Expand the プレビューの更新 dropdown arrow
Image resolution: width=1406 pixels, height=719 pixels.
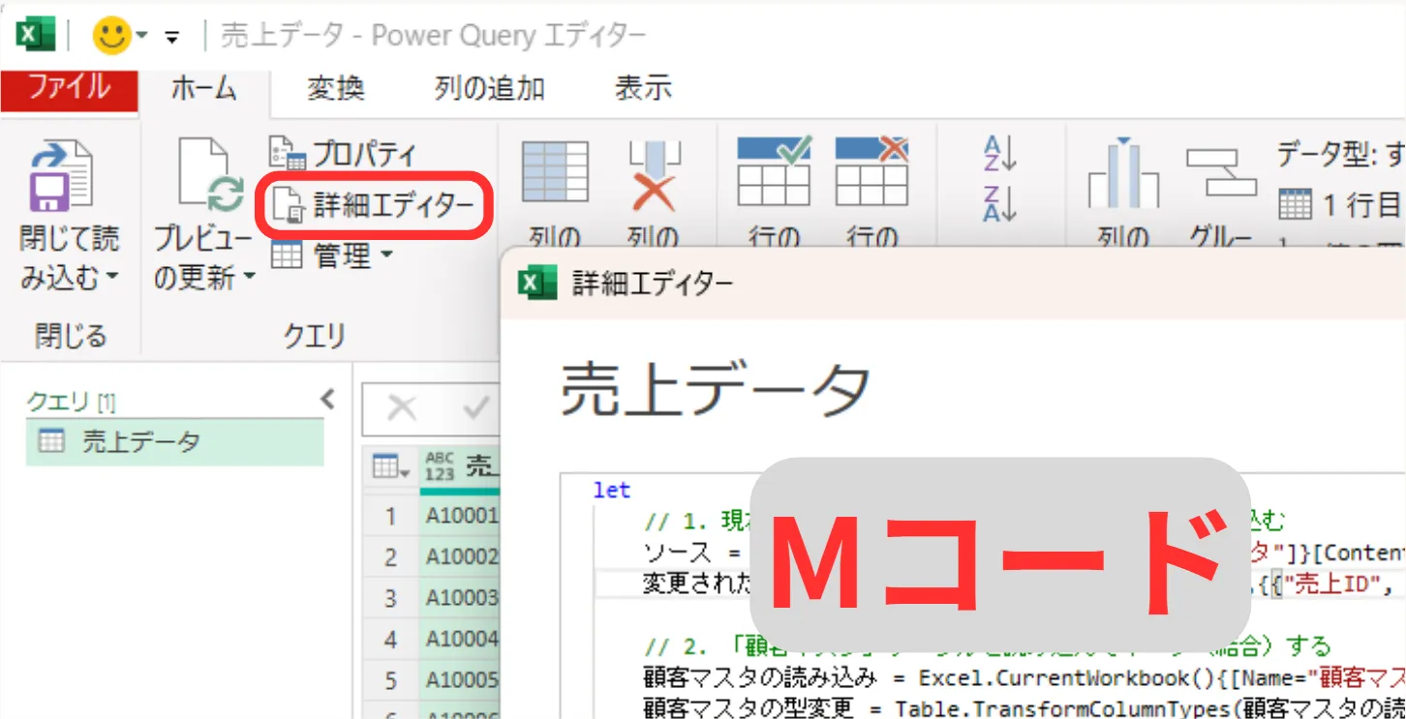[x=248, y=279]
